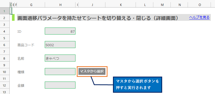Click the 種類 label
215x94 pixels.
pos(21,72)
